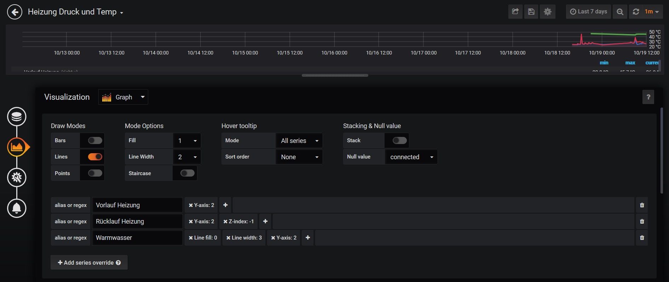Click the refresh dashboard icon
The height and width of the screenshot is (282, 669).
(636, 12)
